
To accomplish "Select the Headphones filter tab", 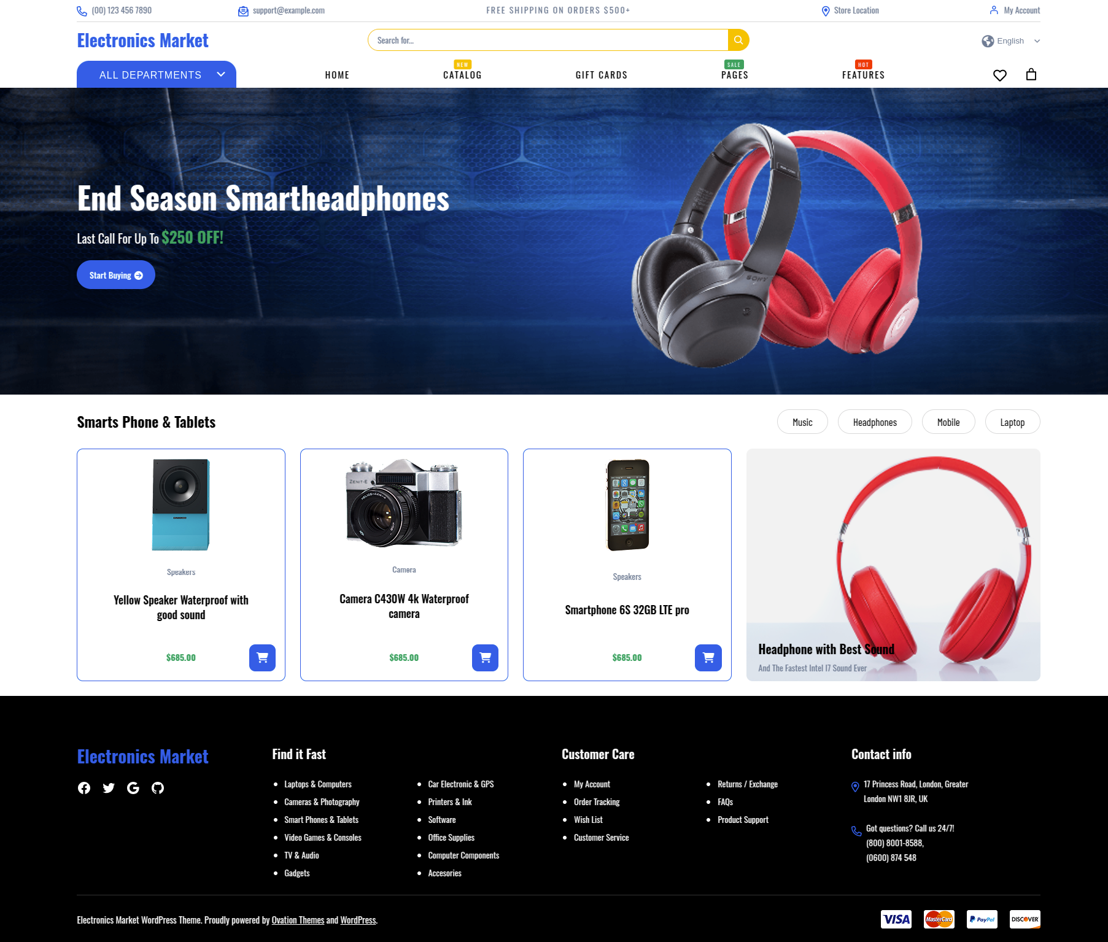I will click(875, 422).
